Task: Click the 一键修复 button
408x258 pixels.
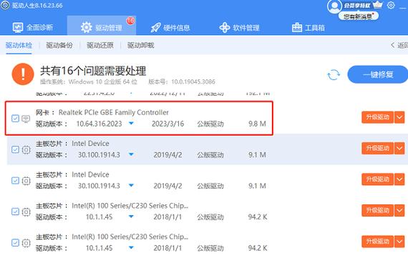Action: click(378, 74)
